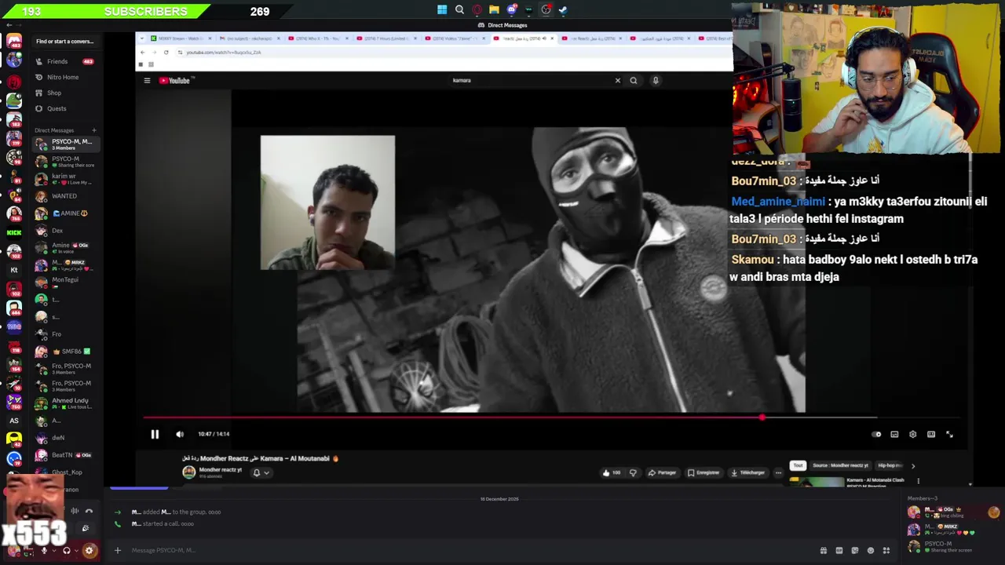The height and width of the screenshot is (565, 1005).
Task: Expand Discord microphone input options arrow
Action: [54, 550]
